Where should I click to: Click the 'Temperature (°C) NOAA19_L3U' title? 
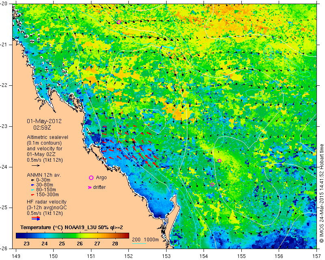click(x=58, y=227)
